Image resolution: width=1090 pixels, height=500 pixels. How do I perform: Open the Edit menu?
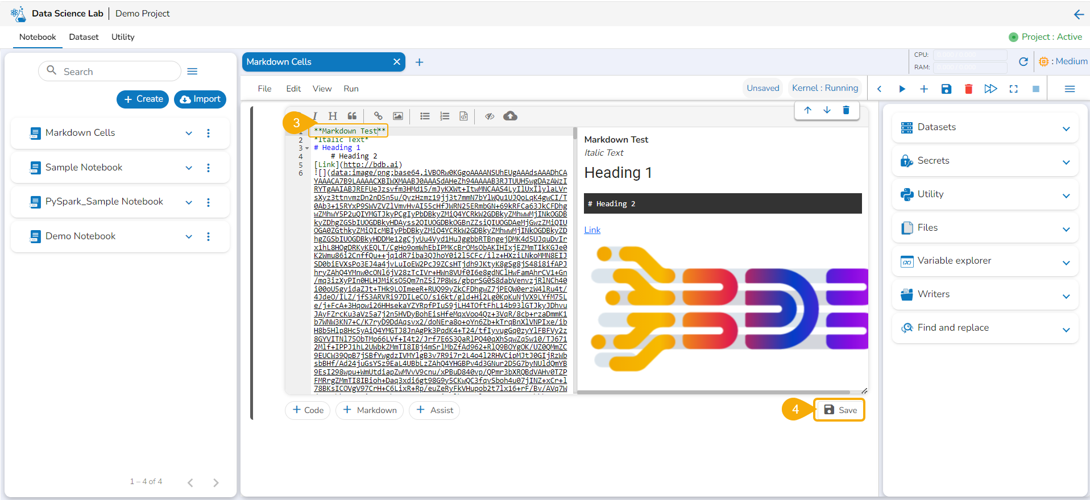pos(293,89)
